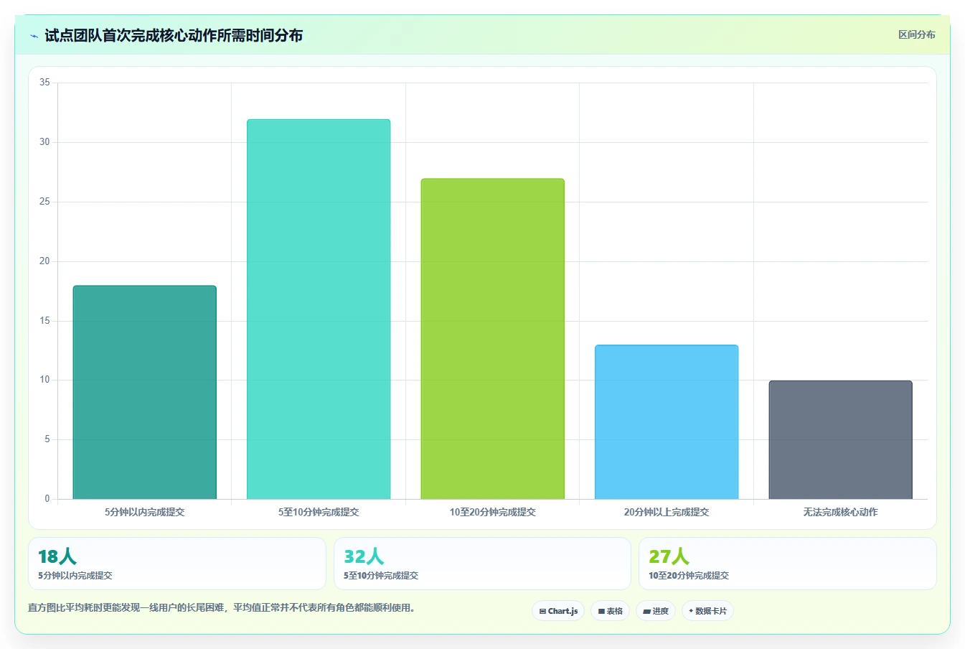The height and width of the screenshot is (649, 965).
Task: Select the 表格 tag chip
Action: [611, 611]
